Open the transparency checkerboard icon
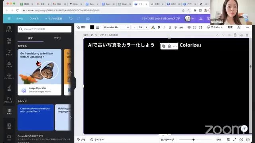Screen dimensions: 255x143 coord(239,27)
